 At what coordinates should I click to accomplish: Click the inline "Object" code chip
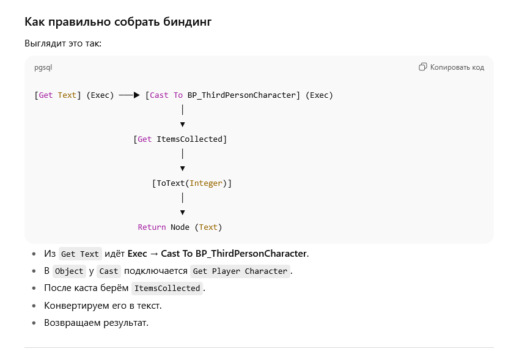[x=68, y=271]
